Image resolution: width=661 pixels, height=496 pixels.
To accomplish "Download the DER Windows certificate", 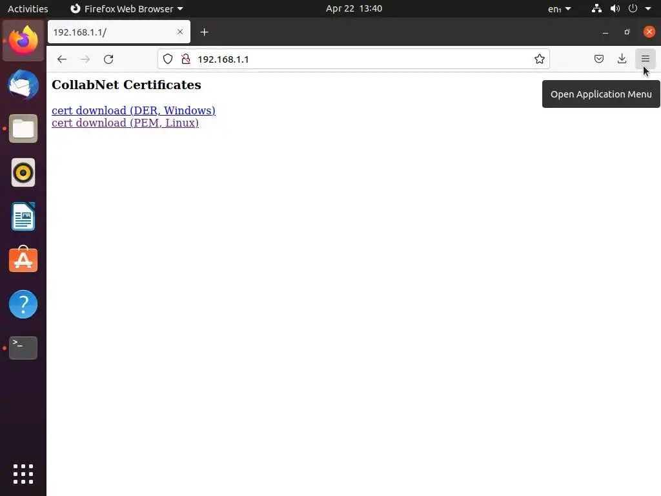I will 133,110.
